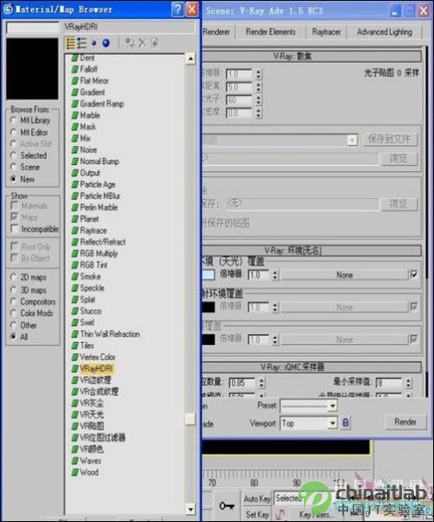This screenshot has width=434, height=522.
Task: Switch to View List + Icons mode
Action: click(82, 43)
